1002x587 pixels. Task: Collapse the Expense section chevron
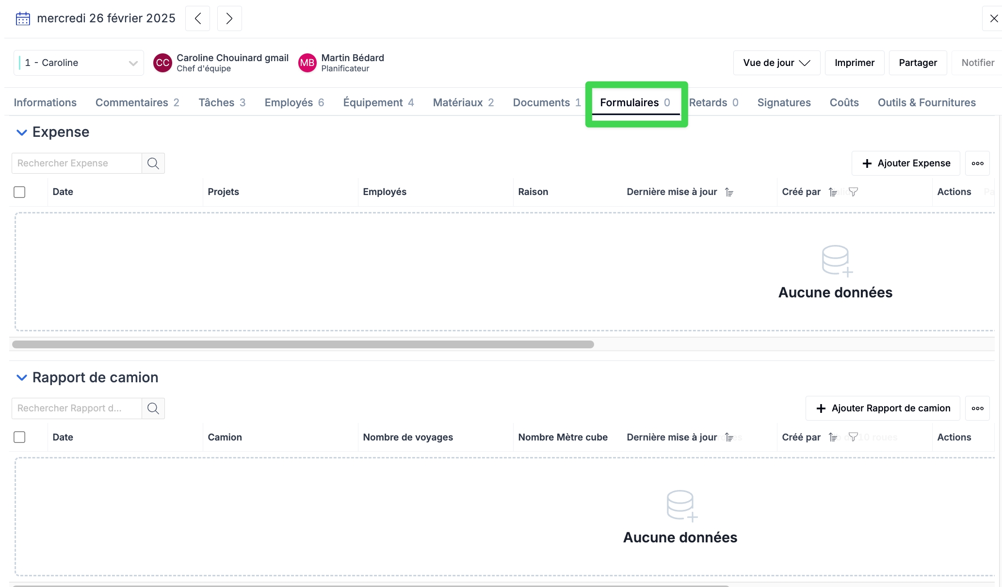click(x=21, y=132)
